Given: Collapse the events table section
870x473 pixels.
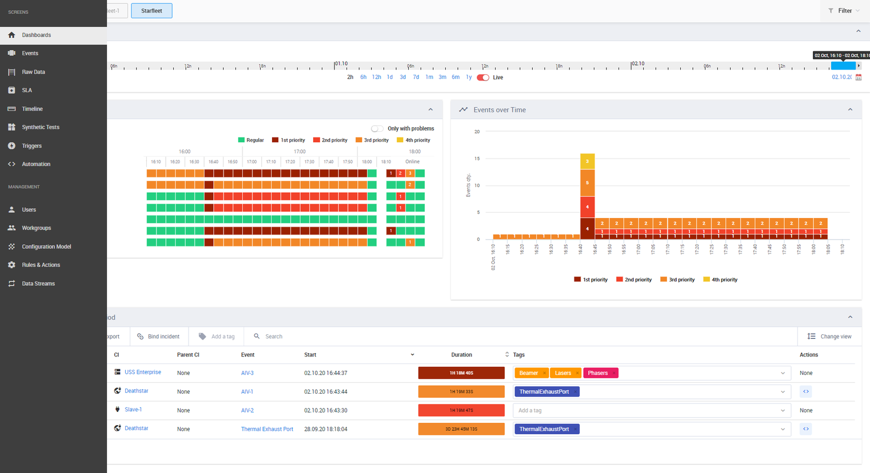Looking at the screenshot, I should 850,317.
